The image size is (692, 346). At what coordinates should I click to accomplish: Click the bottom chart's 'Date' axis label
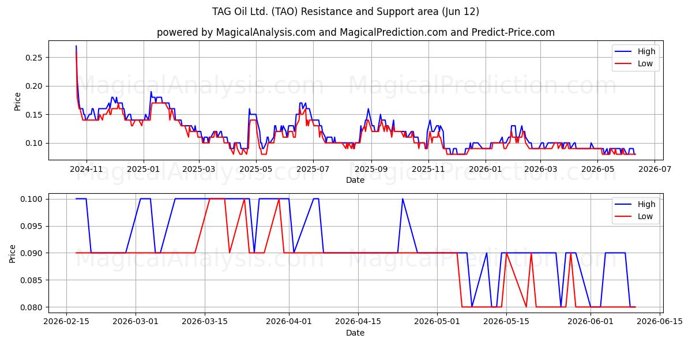[355, 333]
